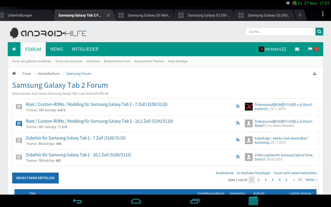Open the MITGLIEDER navigation tab
The image size is (331, 207).
coord(85,49)
